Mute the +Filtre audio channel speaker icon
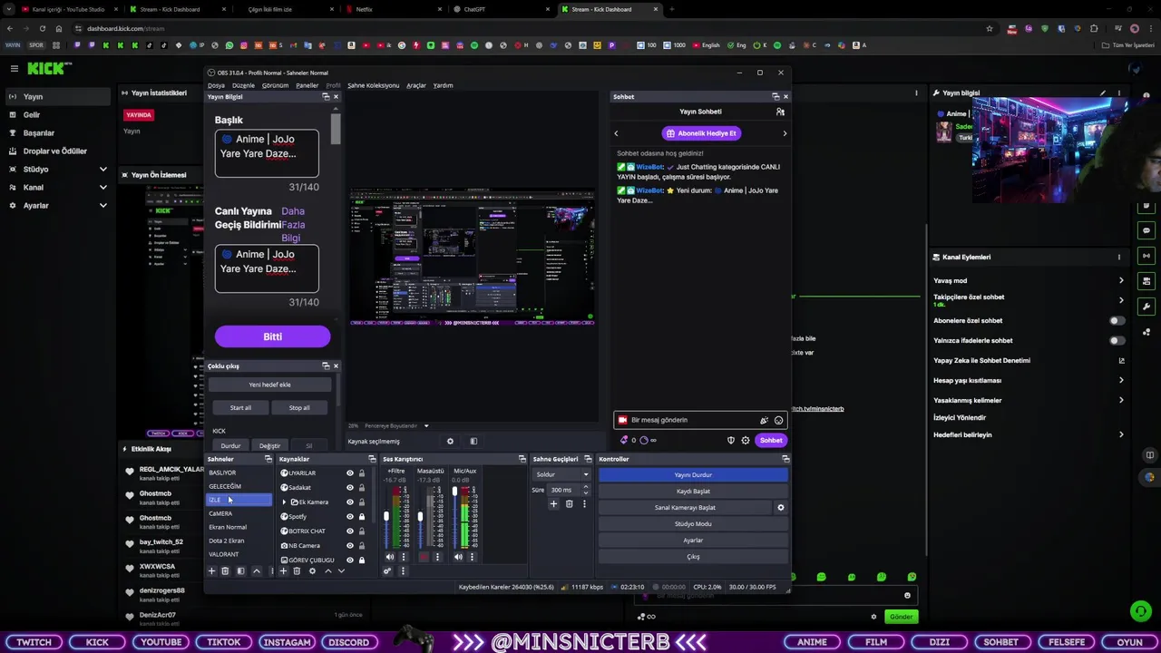This screenshot has width=1161, height=653. pos(390,557)
